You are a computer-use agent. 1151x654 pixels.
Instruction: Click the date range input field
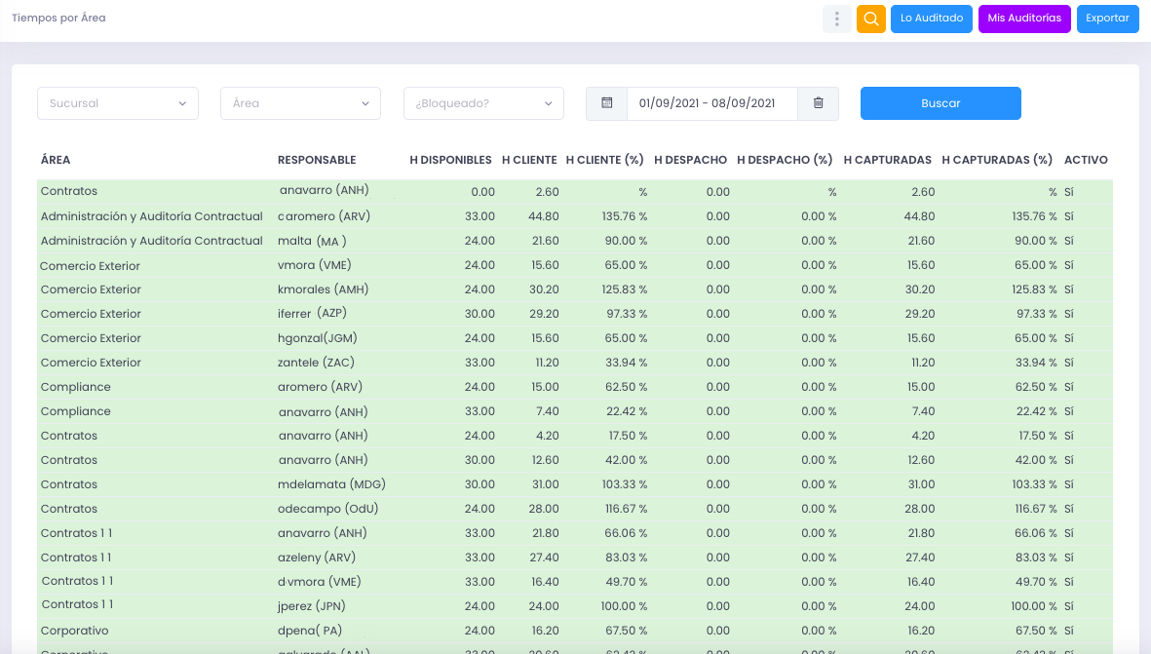[x=712, y=103]
